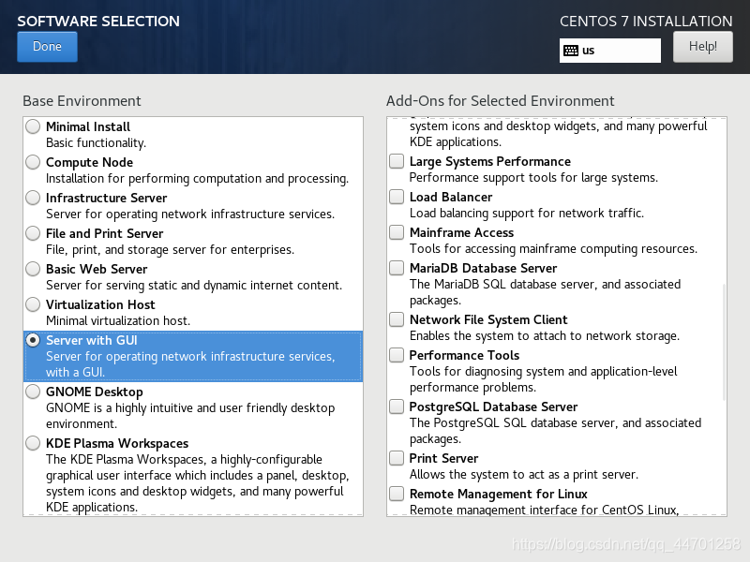This screenshot has width=750, height=562.
Task: Click the Infrastructure Server label
Action: 106,198
